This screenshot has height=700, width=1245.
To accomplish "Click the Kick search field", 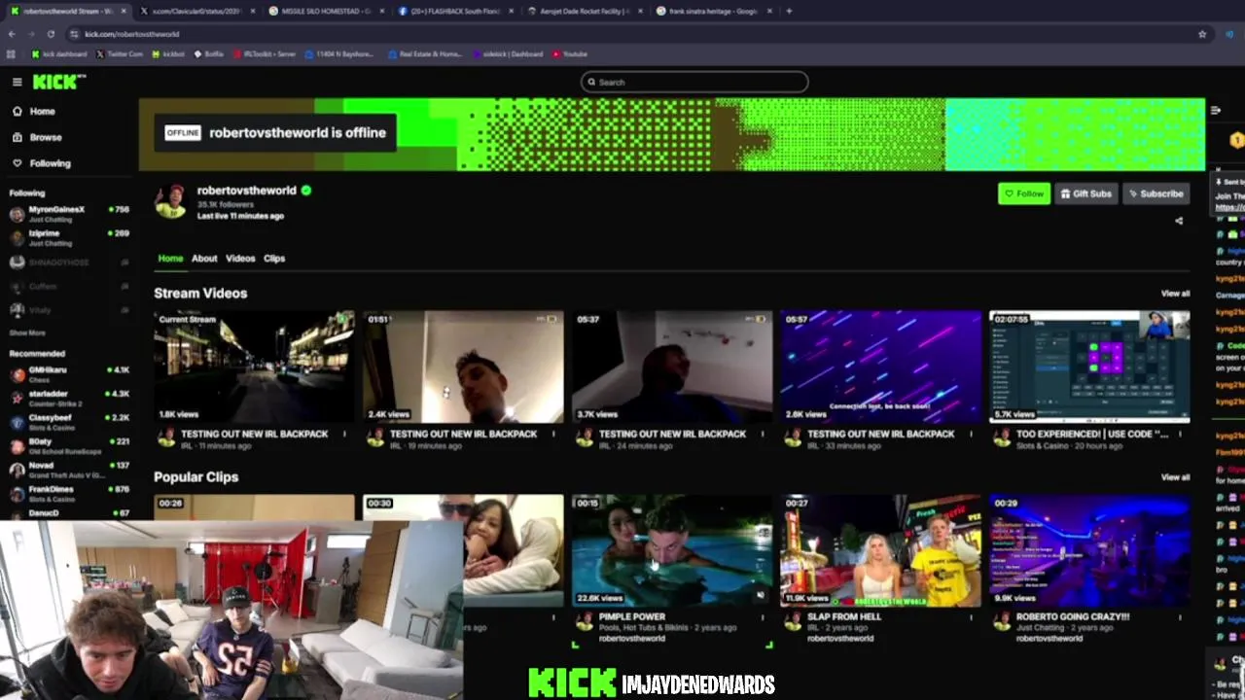I will tap(694, 82).
